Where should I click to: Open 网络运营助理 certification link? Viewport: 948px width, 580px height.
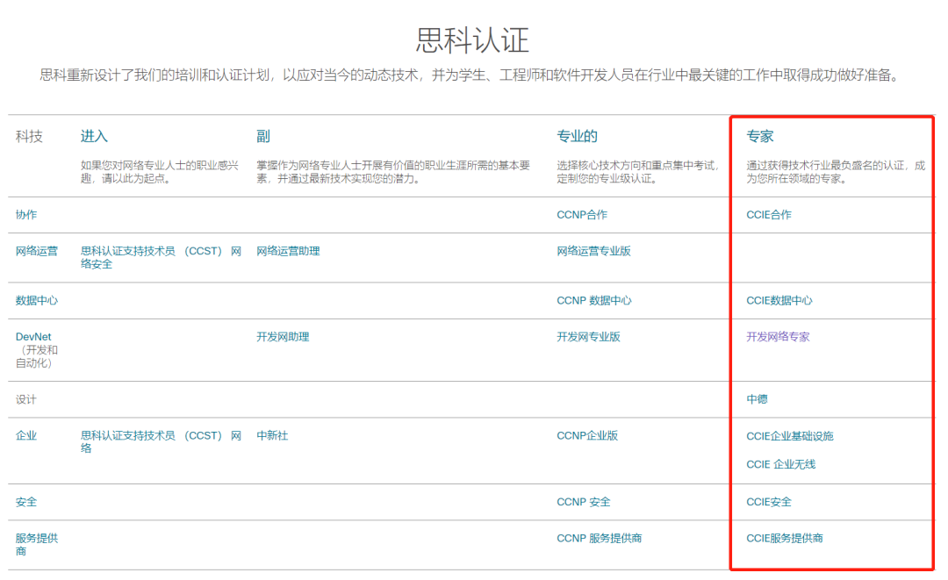pyautogui.click(x=288, y=251)
